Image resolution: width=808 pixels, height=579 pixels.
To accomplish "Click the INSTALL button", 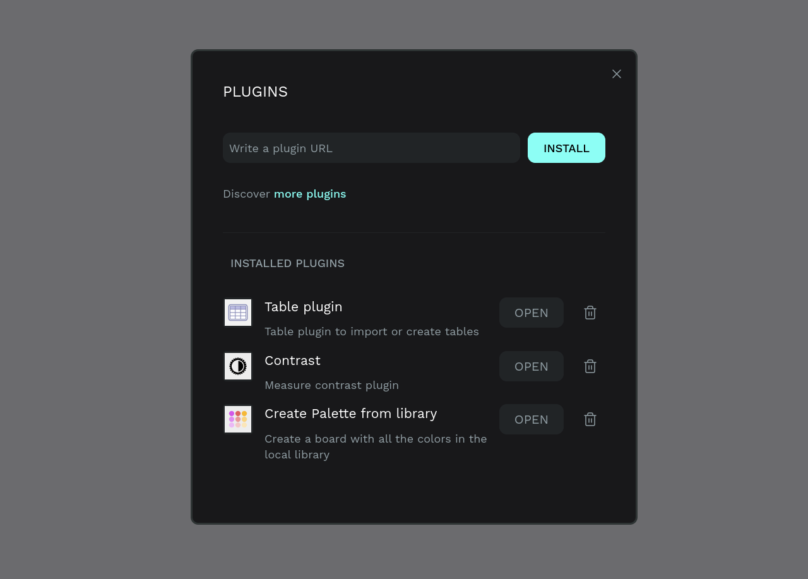I will (566, 148).
